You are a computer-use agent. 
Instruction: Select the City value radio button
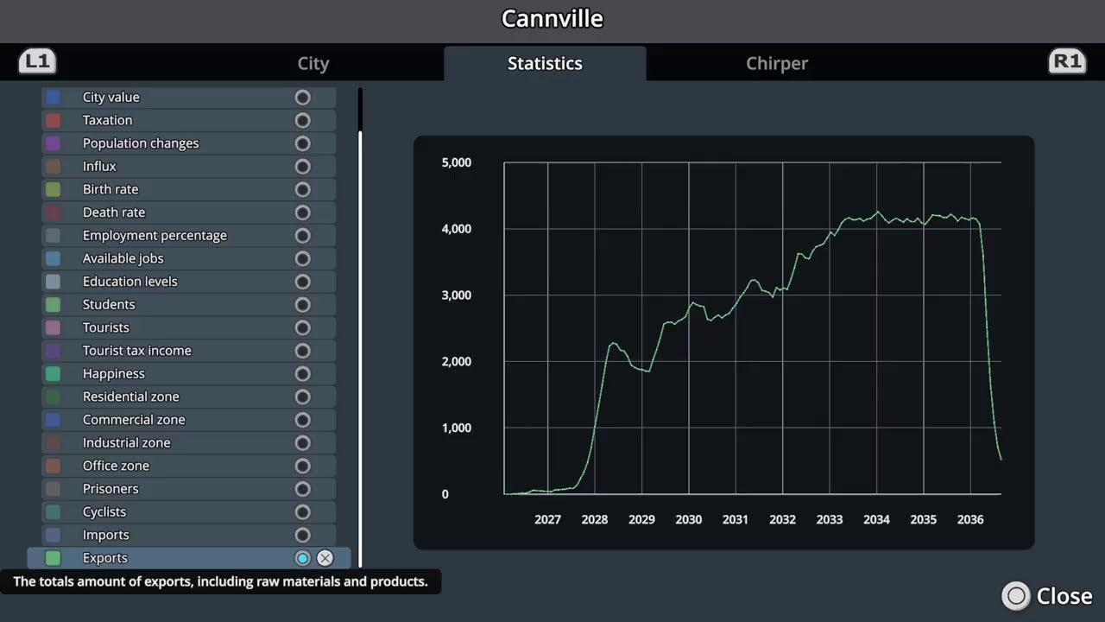point(302,98)
